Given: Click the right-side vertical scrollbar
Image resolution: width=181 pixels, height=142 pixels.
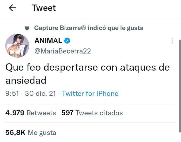Looking at the screenshot, I should (x=180, y=86).
